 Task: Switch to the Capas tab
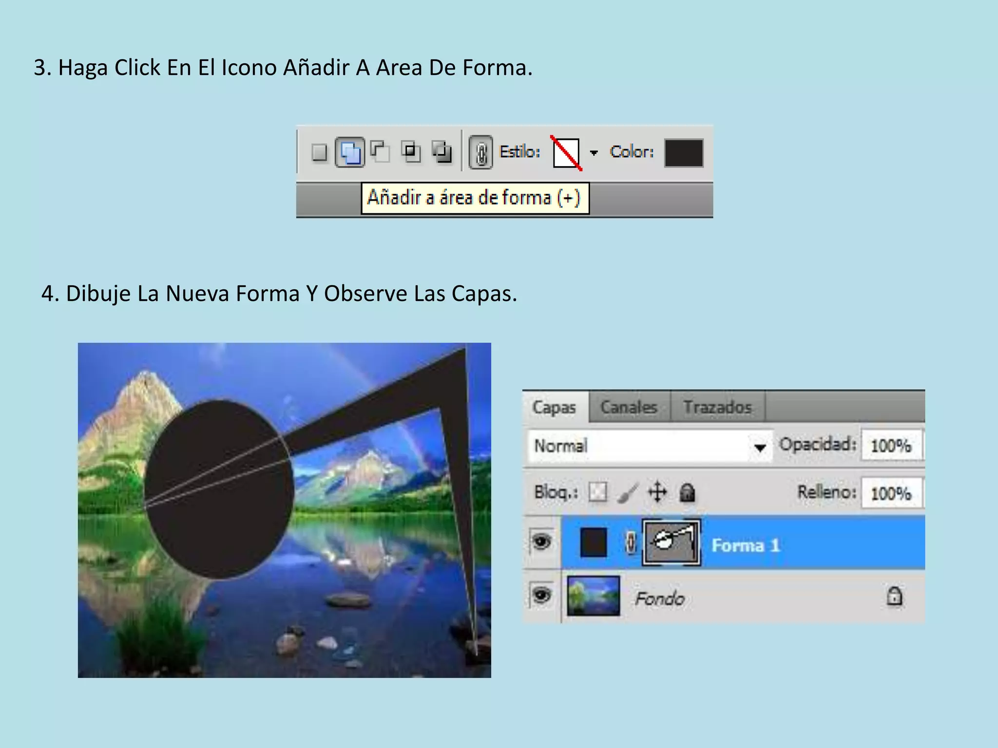coord(555,407)
